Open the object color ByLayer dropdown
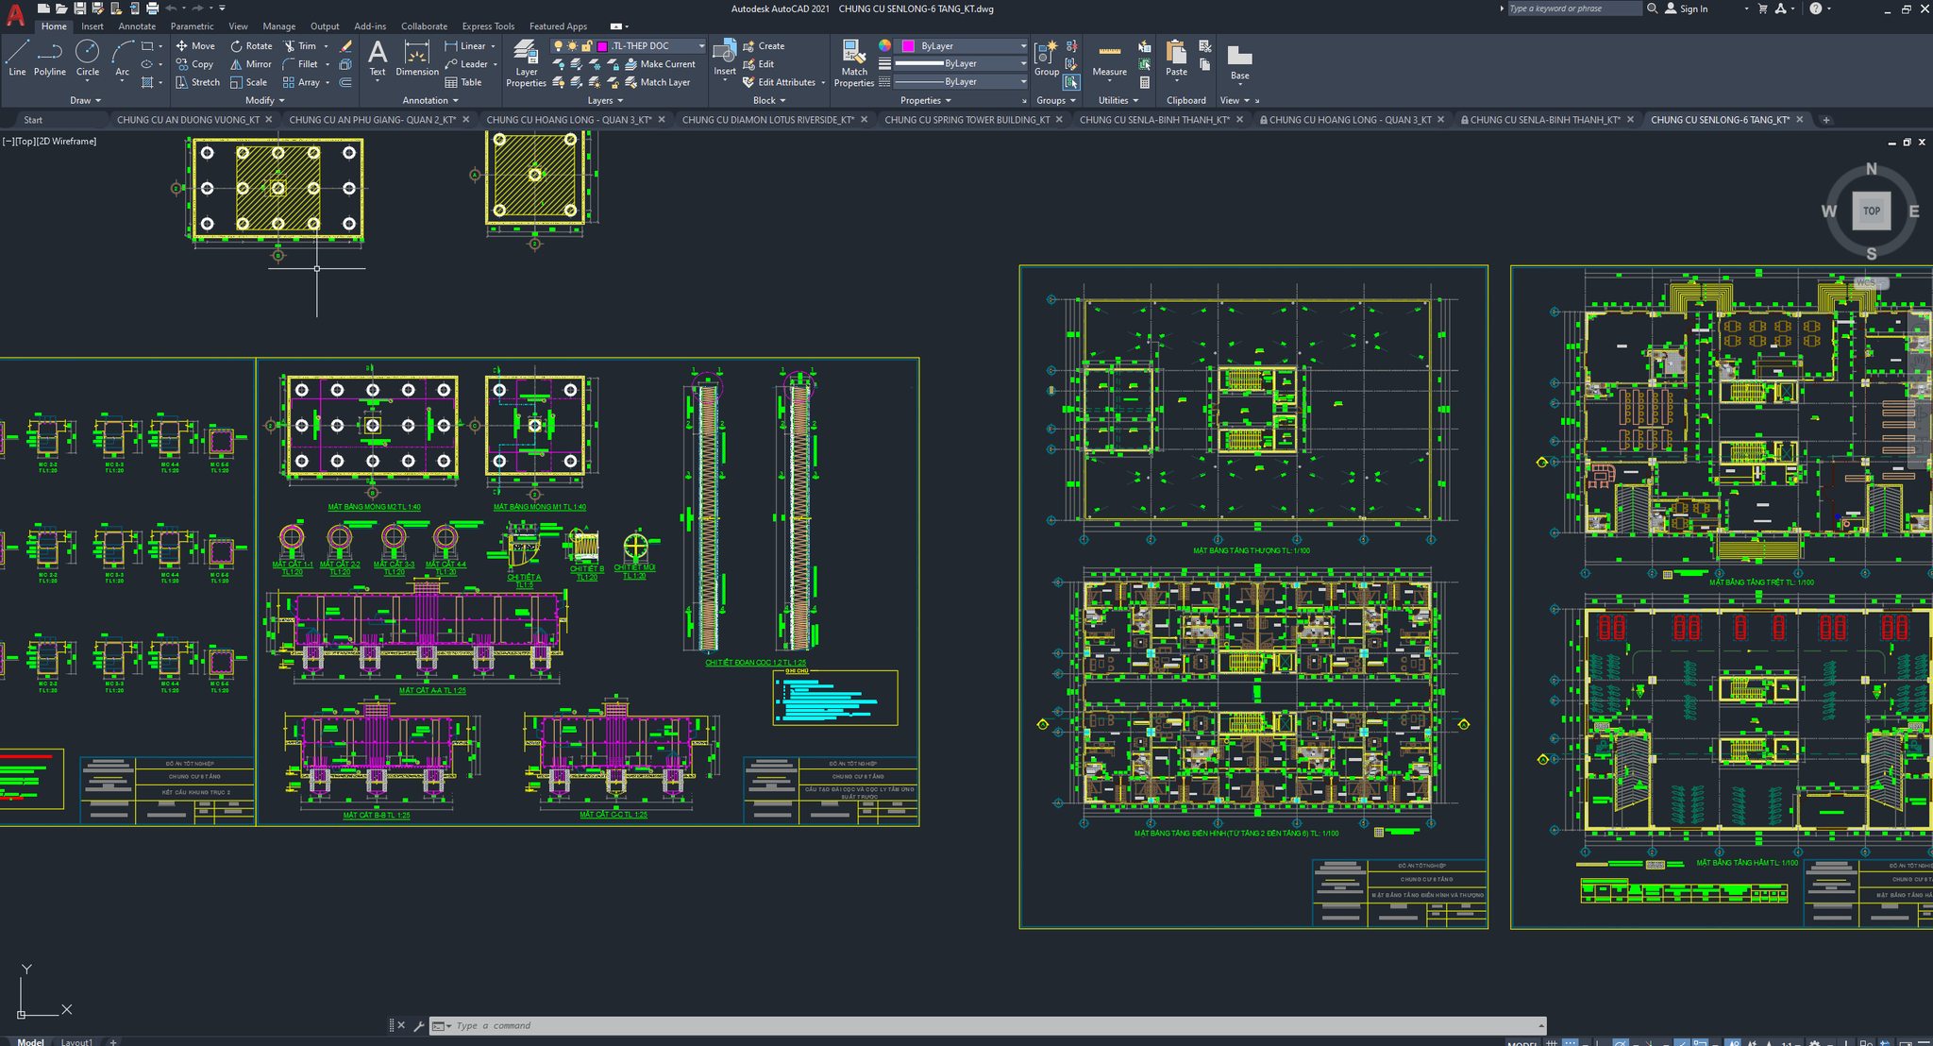Image resolution: width=1933 pixels, height=1046 pixels. pyautogui.click(x=1023, y=45)
